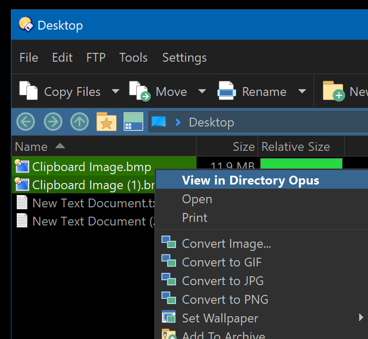Open the Move dropdown arrow
The image size is (368, 339).
click(x=202, y=91)
